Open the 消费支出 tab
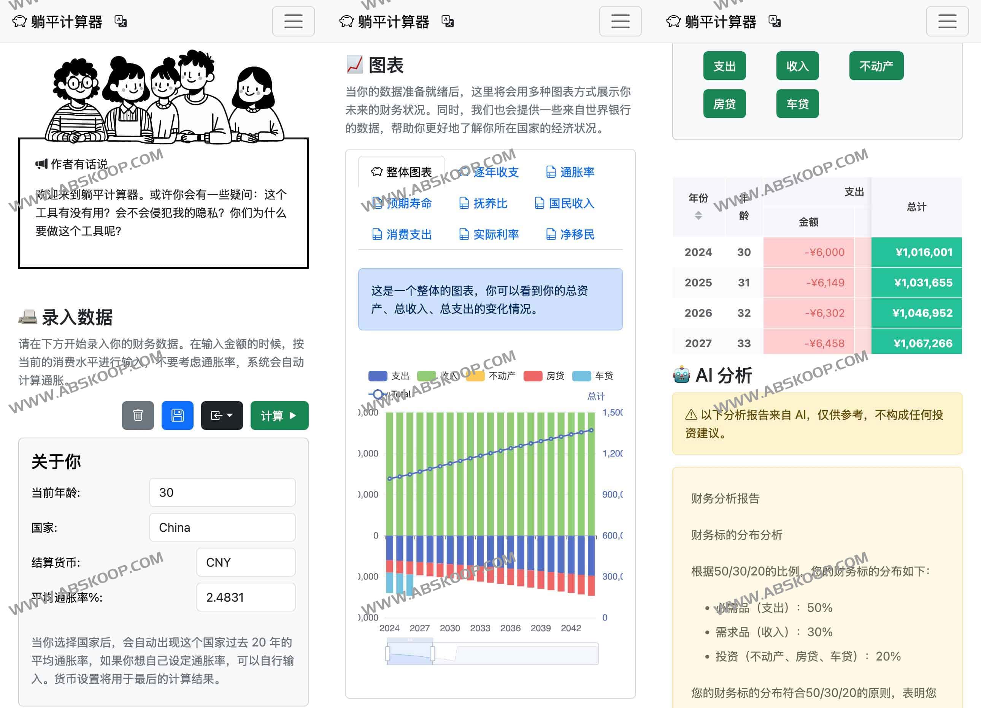The height and width of the screenshot is (708, 981). 402,234
